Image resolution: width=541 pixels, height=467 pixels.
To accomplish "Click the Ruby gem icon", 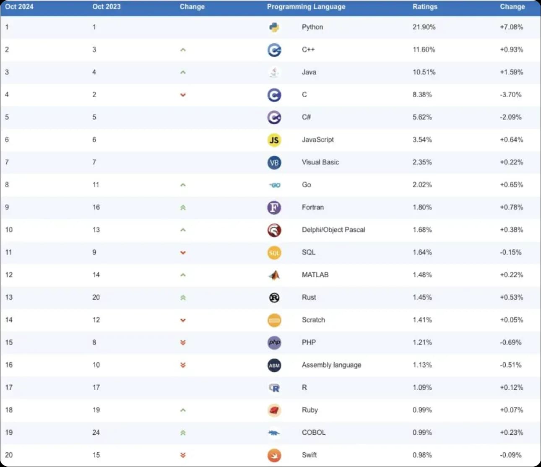I will point(274,410).
